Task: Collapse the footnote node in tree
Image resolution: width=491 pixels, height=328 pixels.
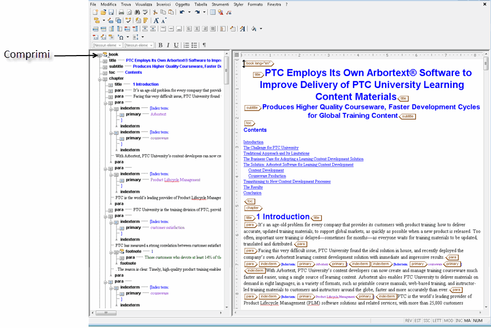Action: coord(111,252)
